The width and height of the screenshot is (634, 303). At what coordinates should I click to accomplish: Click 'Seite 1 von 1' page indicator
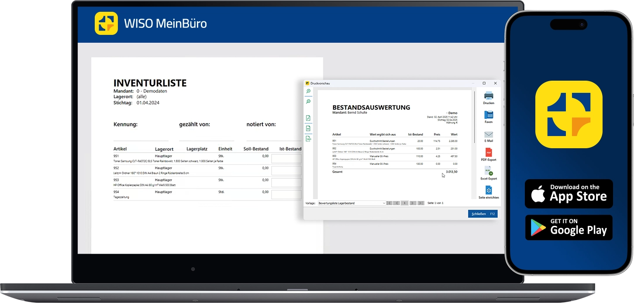click(x=435, y=203)
